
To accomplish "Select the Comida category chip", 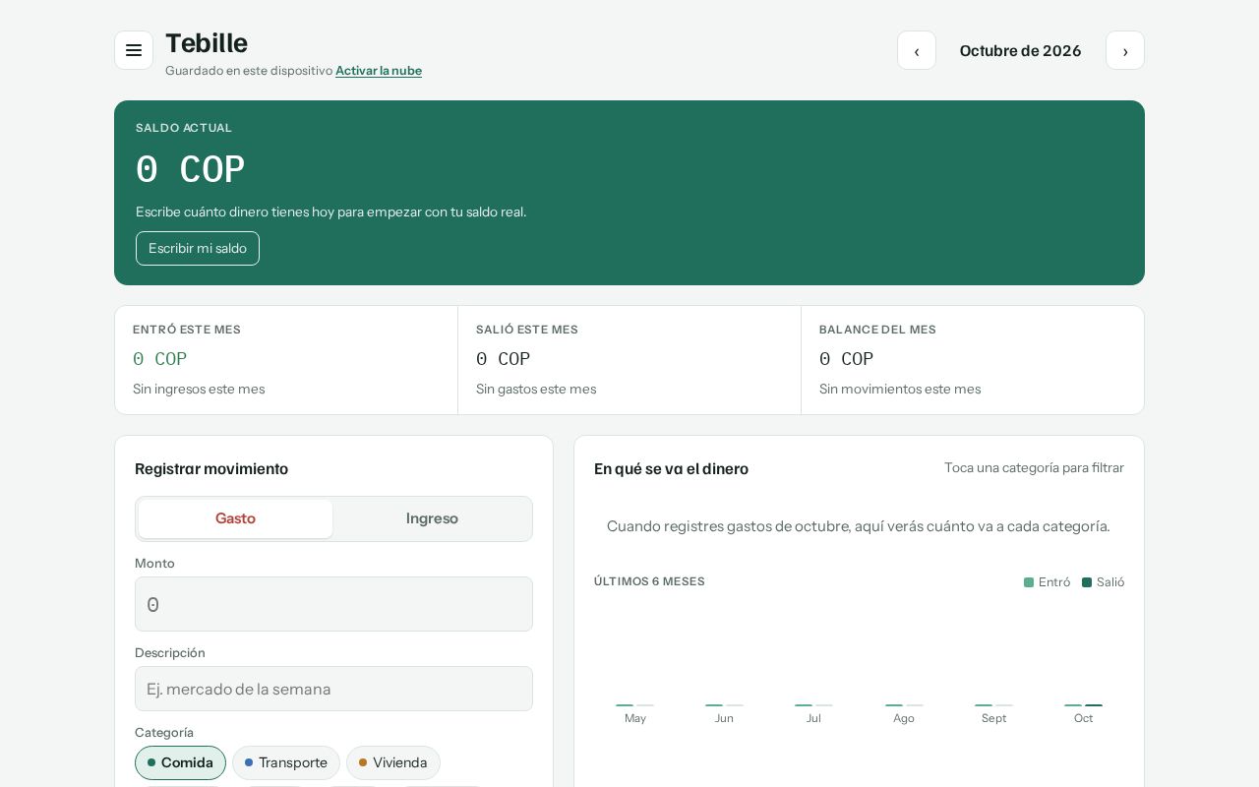I will click(180, 762).
